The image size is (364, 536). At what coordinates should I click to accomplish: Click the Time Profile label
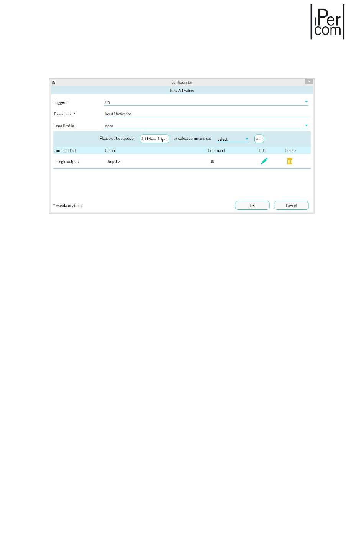click(x=64, y=126)
